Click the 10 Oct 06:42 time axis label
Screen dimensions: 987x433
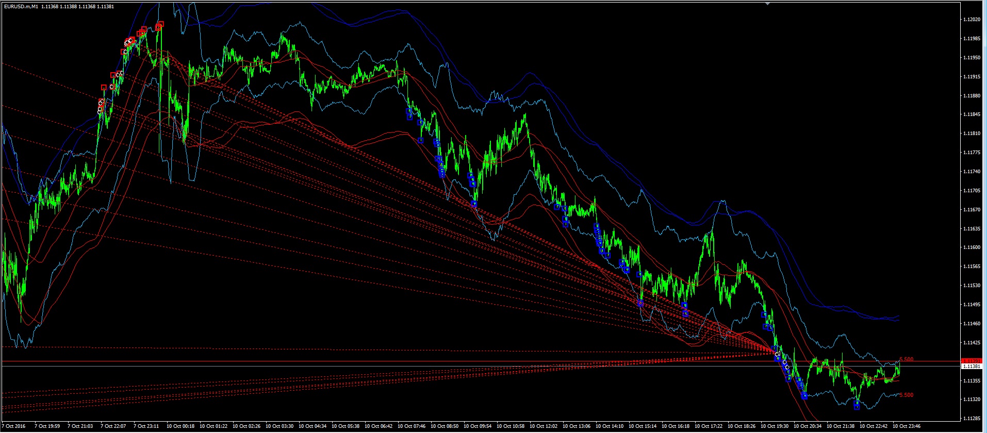point(379,426)
